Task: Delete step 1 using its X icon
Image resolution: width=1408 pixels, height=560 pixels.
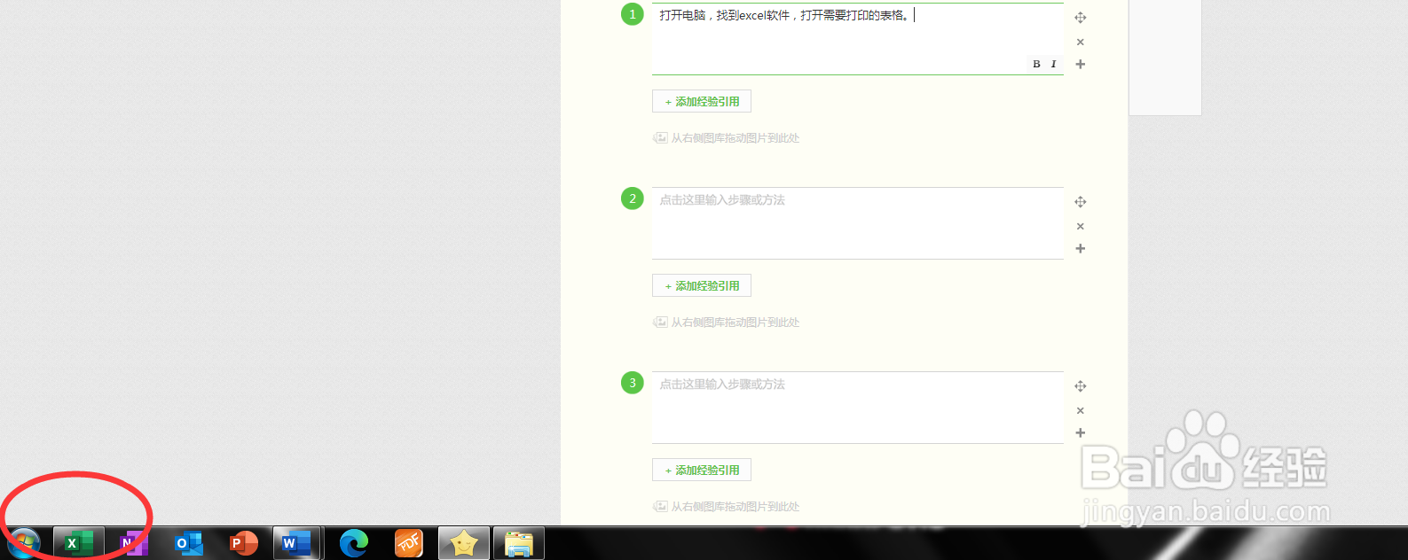Action: [x=1081, y=42]
